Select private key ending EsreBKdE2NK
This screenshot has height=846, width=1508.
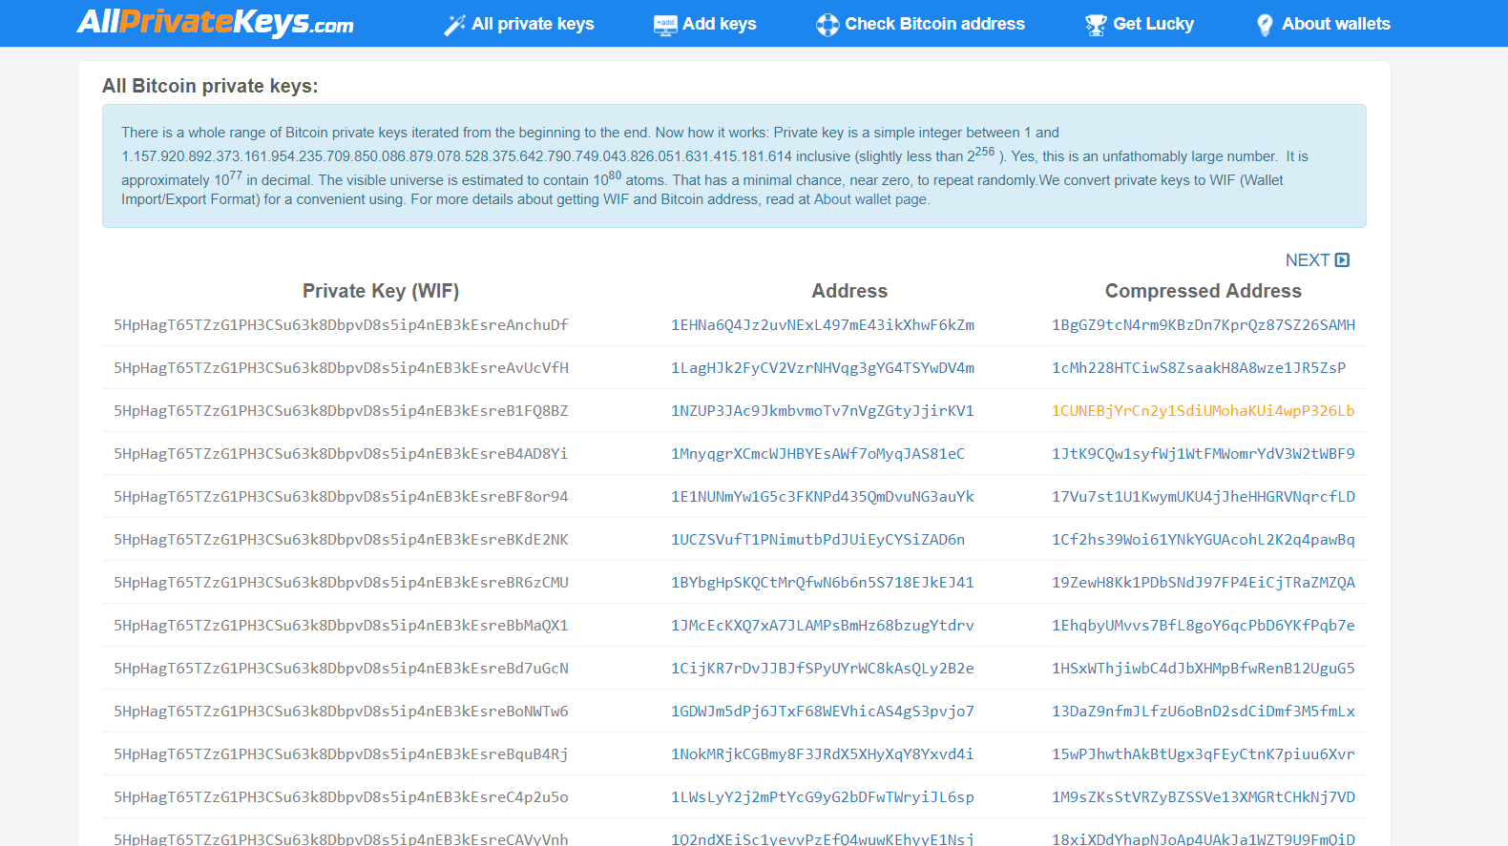pyautogui.click(x=341, y=540)
